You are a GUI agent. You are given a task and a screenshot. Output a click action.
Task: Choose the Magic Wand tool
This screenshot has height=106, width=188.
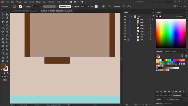click(3, 18)
